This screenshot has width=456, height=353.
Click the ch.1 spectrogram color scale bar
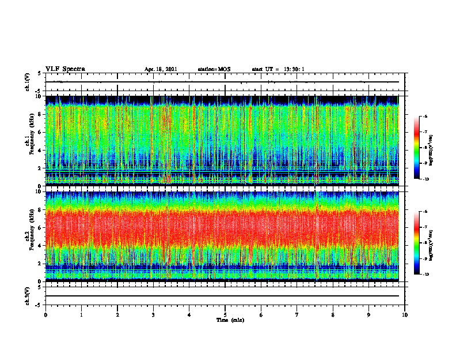pos(416,148)
